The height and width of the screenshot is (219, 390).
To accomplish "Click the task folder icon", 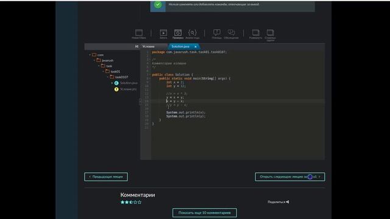I will [x=103, y=66].
